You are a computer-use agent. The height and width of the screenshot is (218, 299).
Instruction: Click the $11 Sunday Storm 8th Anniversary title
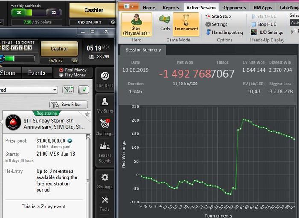(x=54, y=124)
